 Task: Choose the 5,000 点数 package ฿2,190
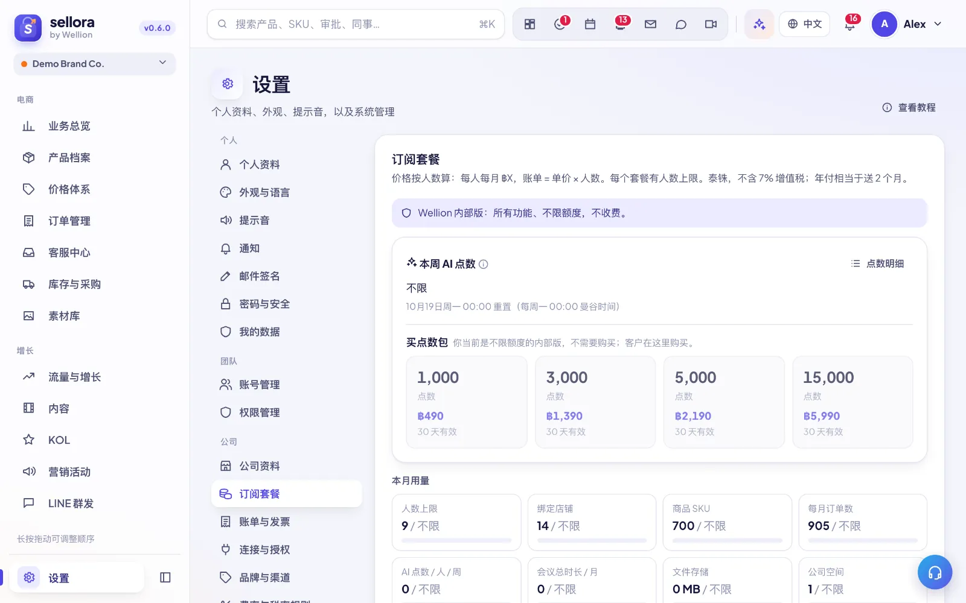tap(724, 402)
